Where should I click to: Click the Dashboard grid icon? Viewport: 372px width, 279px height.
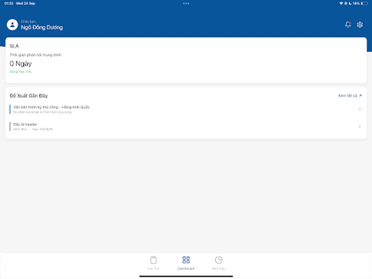[x=186, y=260]
